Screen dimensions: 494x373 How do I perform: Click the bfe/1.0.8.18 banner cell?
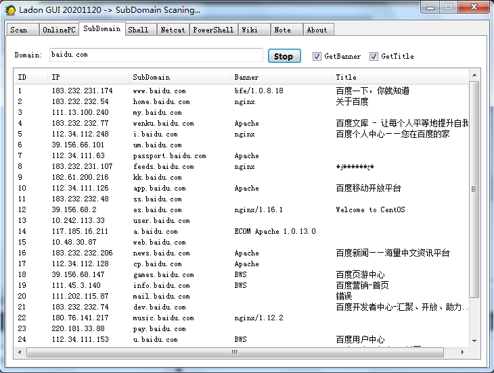(x=259, y=91)
